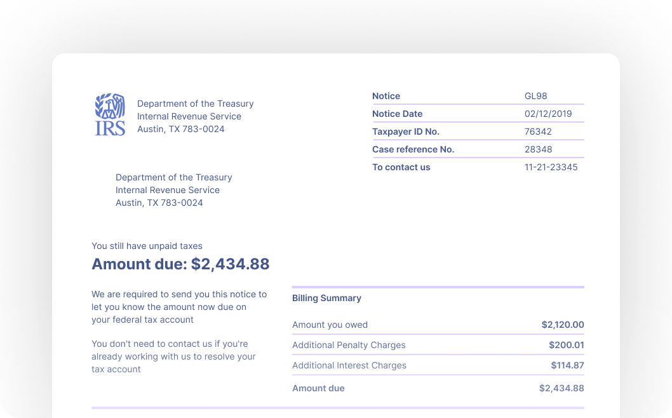Click the Amount due $2,434.88 heading
Viewport: 672px width, 418px height.
[x=180, y=264]
